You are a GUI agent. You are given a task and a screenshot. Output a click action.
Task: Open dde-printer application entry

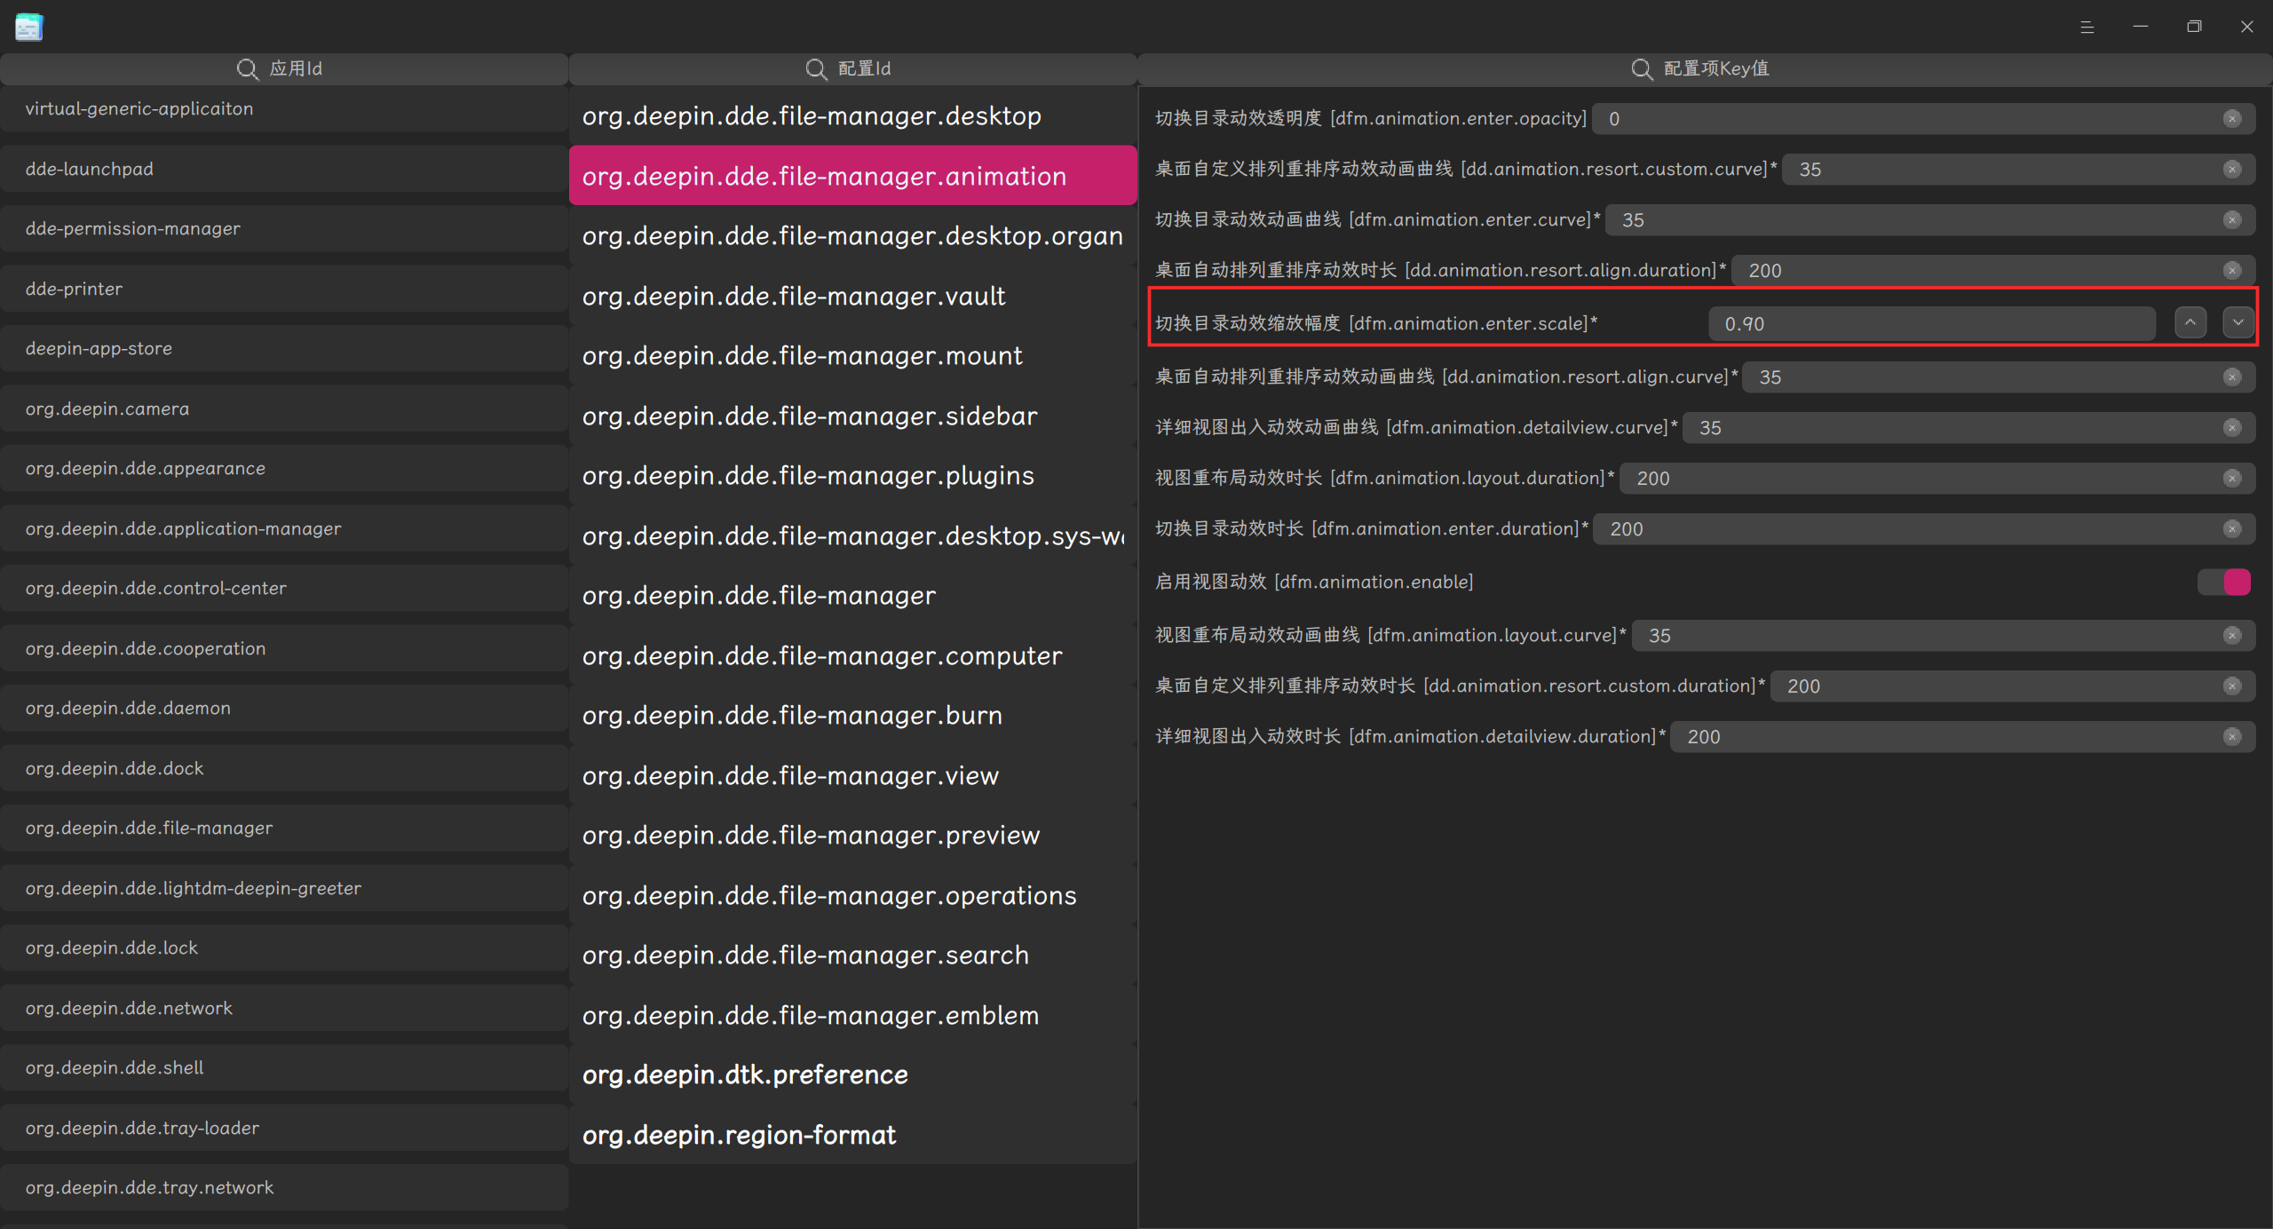284,289
